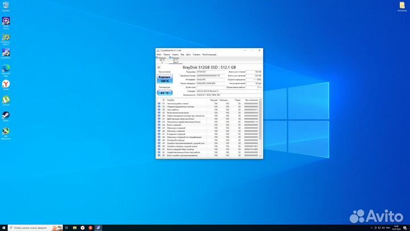Open the folder icon in the desktop's top-right corner

click(x=402, y=6)
